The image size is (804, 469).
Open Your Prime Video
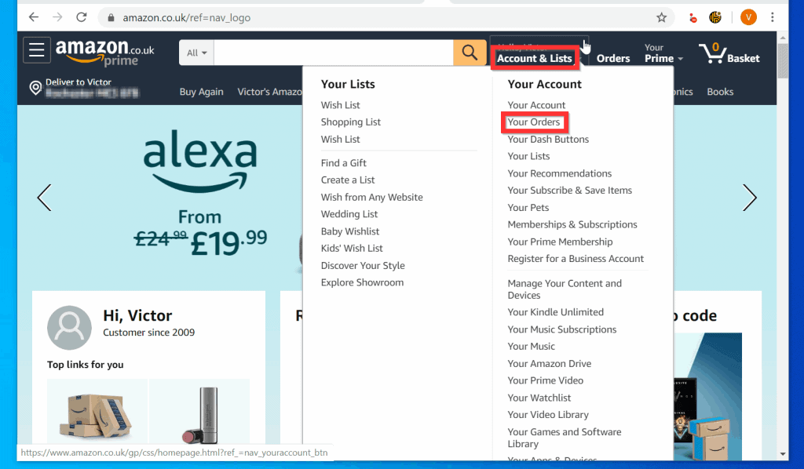(x=545, y=380)
